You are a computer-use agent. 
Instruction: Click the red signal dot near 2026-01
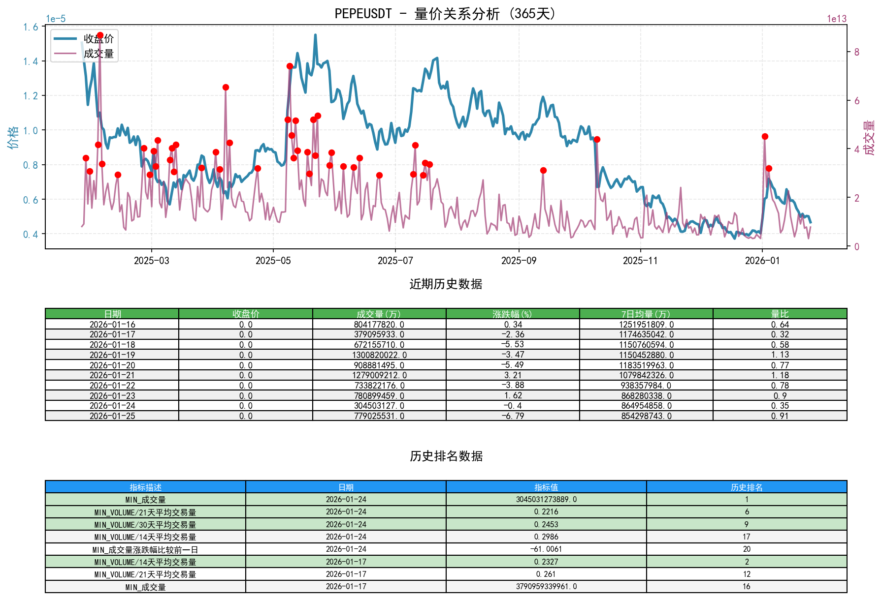764,136
